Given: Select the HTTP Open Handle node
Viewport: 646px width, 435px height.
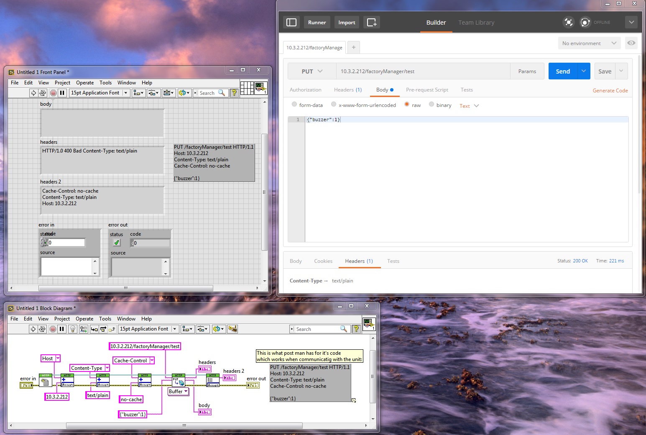Looking at the screenshot, I should (x=46, y=380).
